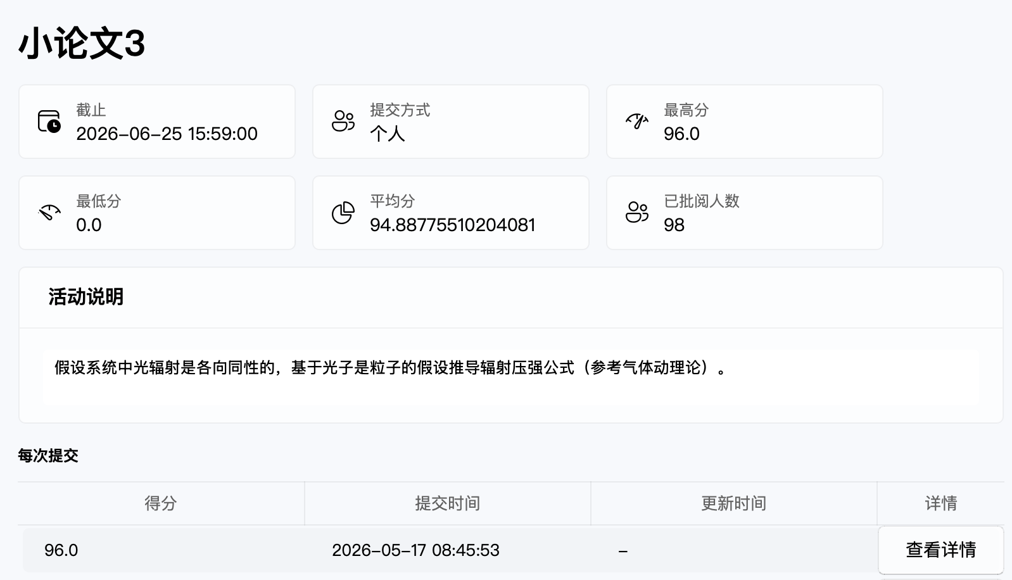The height and width of the screenshot is (580, 1012).
Task: Click the people icon beside 已批阅人数
Action: pyautogui.click(x=637, y=212)
